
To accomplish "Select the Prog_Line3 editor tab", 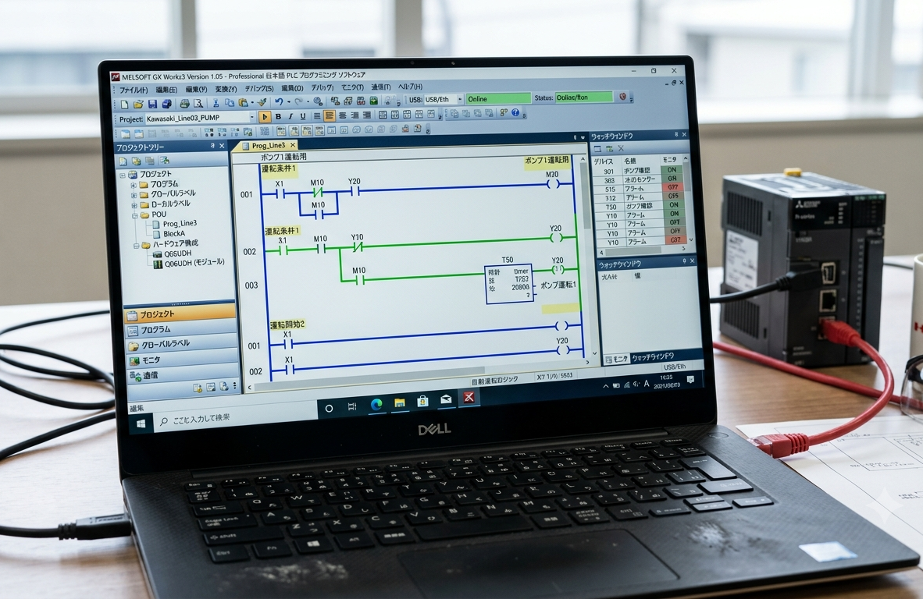I will pyautogui.click(x=268, y=145).
